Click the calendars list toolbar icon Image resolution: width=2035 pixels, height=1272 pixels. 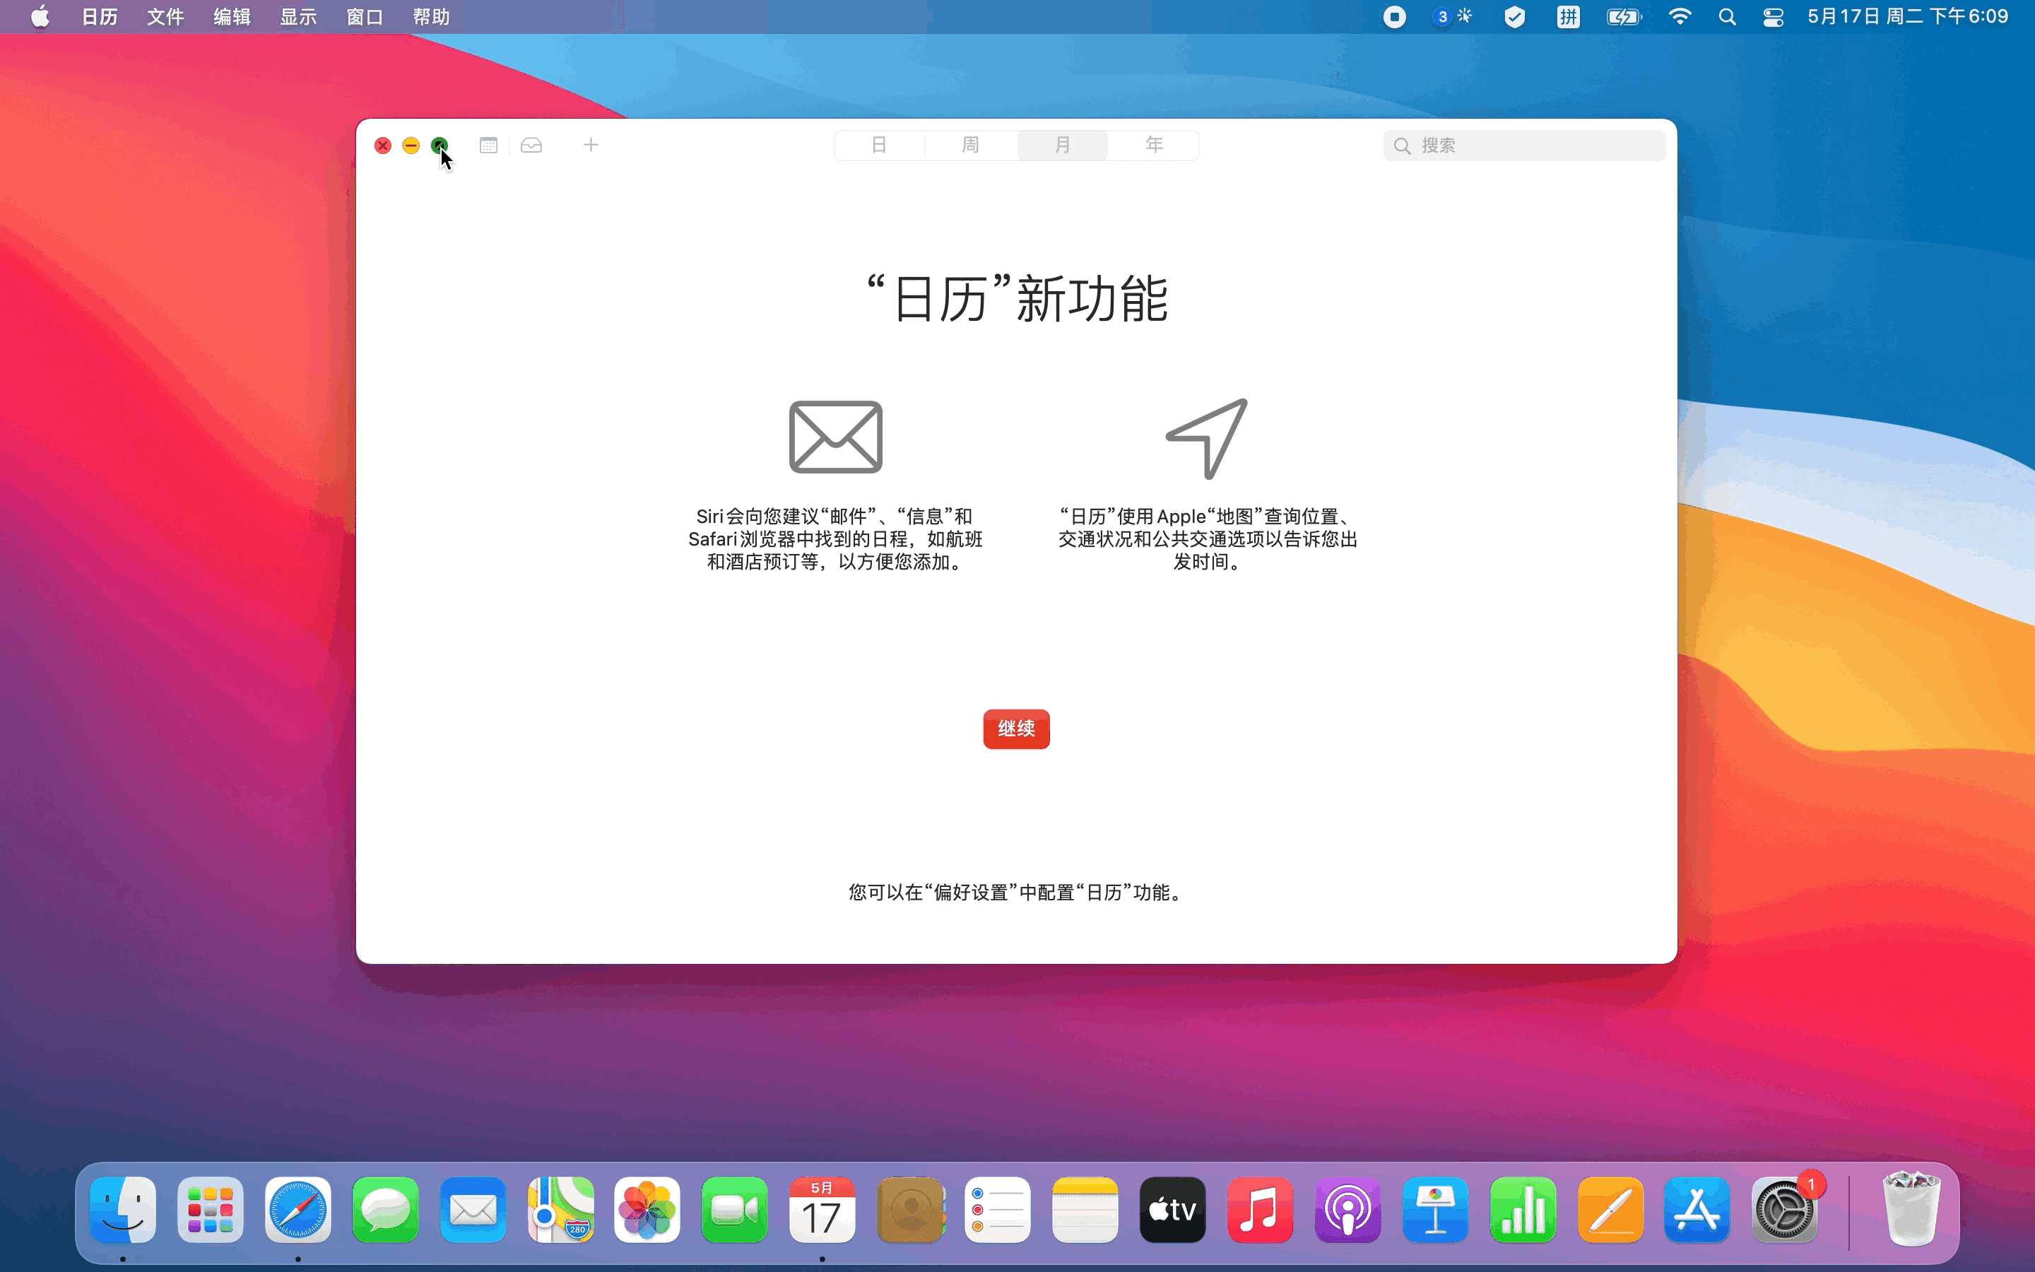488,146
